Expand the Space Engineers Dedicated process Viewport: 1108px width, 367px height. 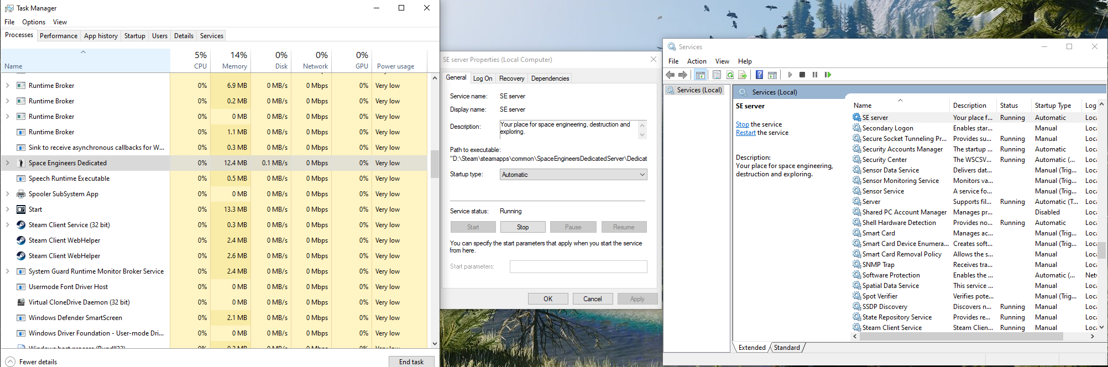pyautogui.click(x=8, y=163)
